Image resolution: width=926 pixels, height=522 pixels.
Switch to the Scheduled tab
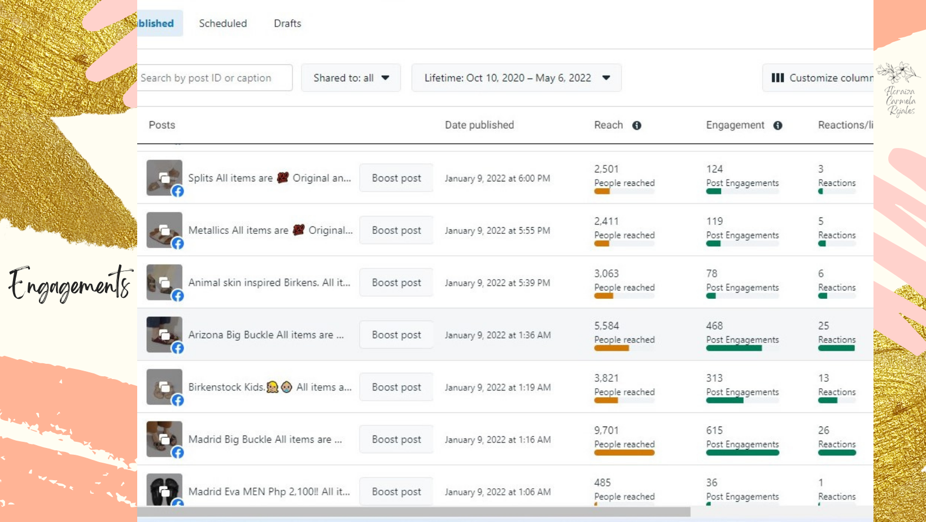click(222, 23)
